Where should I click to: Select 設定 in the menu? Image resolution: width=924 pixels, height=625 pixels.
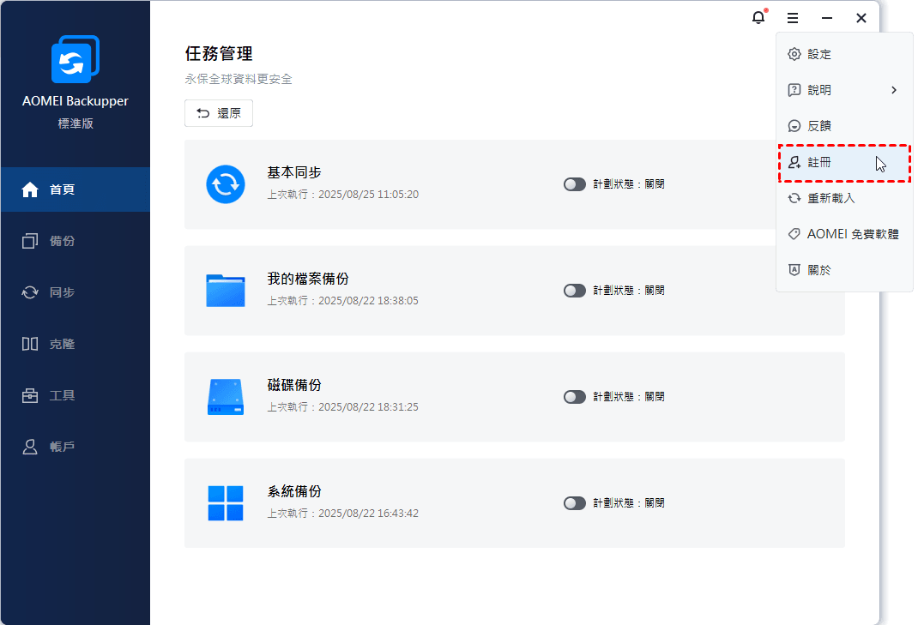(x=844, y=54)
